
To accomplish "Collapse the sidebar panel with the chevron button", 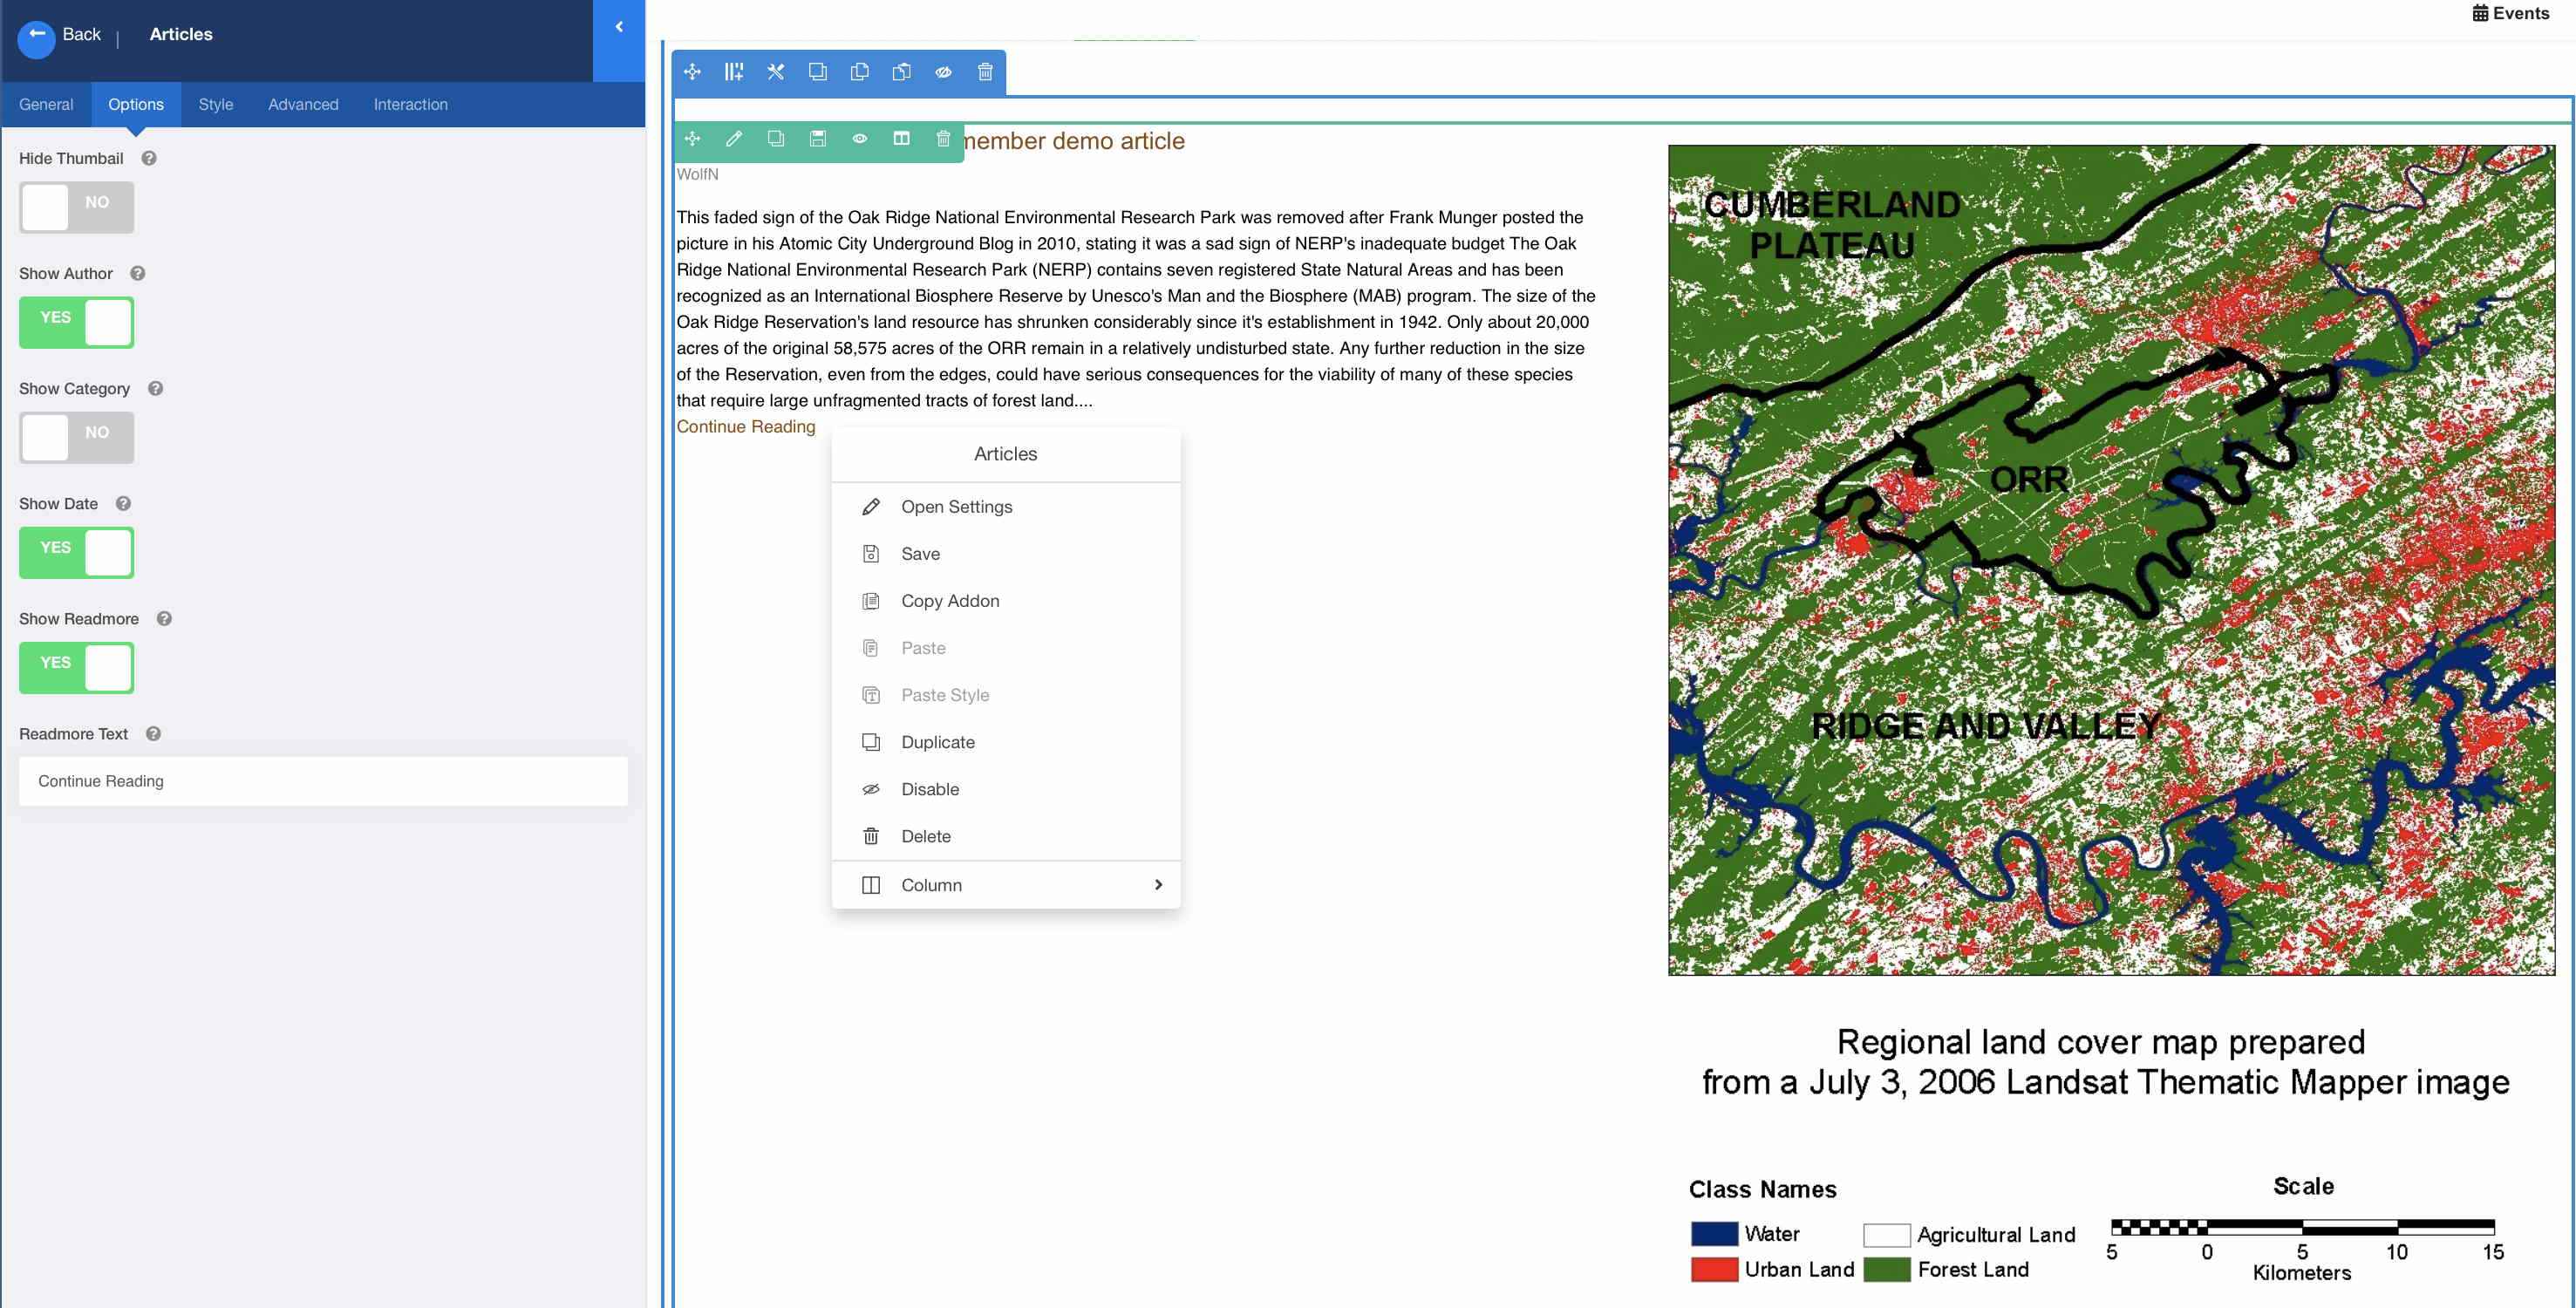I will pyautogui.click(x=619, y=28).
